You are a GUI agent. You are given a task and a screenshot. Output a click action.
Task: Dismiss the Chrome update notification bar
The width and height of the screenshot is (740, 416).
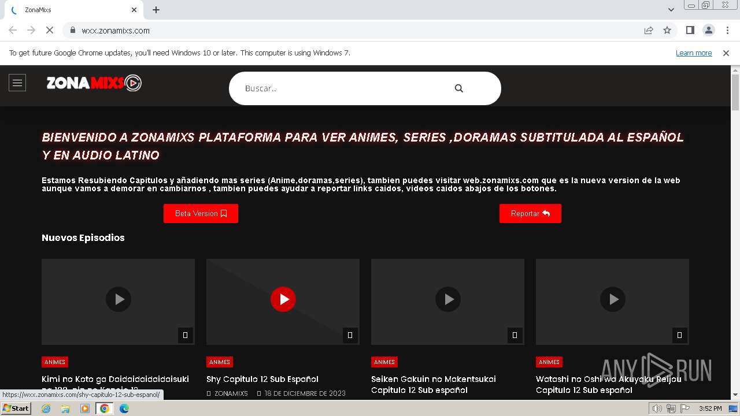coord(726,53)
